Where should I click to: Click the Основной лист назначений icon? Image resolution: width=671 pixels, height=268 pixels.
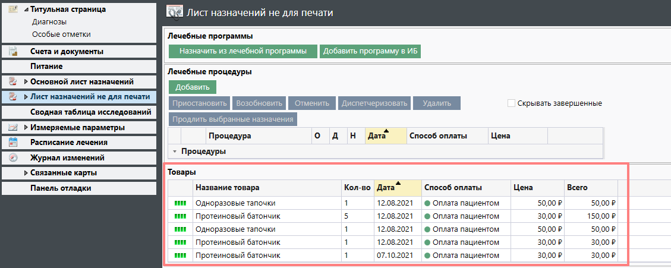[x=12, y=81]
